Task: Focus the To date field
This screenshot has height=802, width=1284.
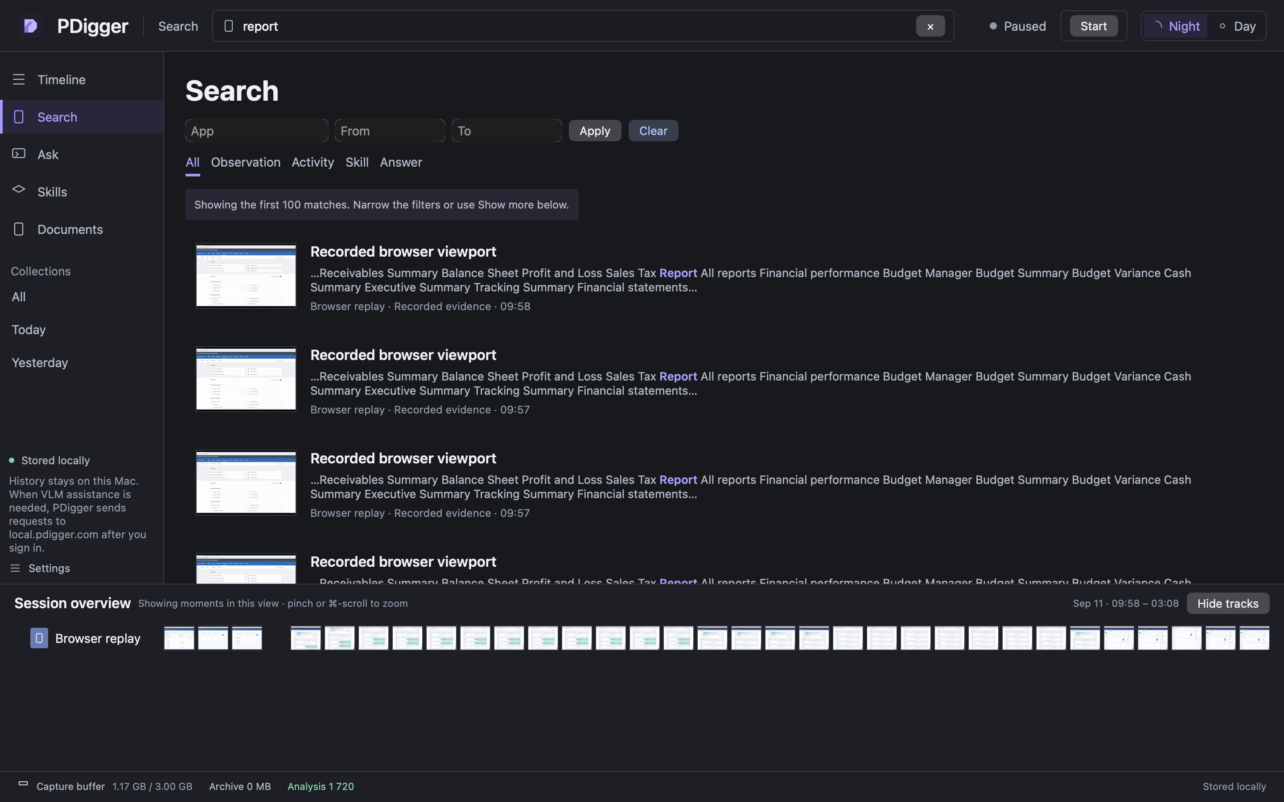Action: pyautogui.click(x=506, y=131)
